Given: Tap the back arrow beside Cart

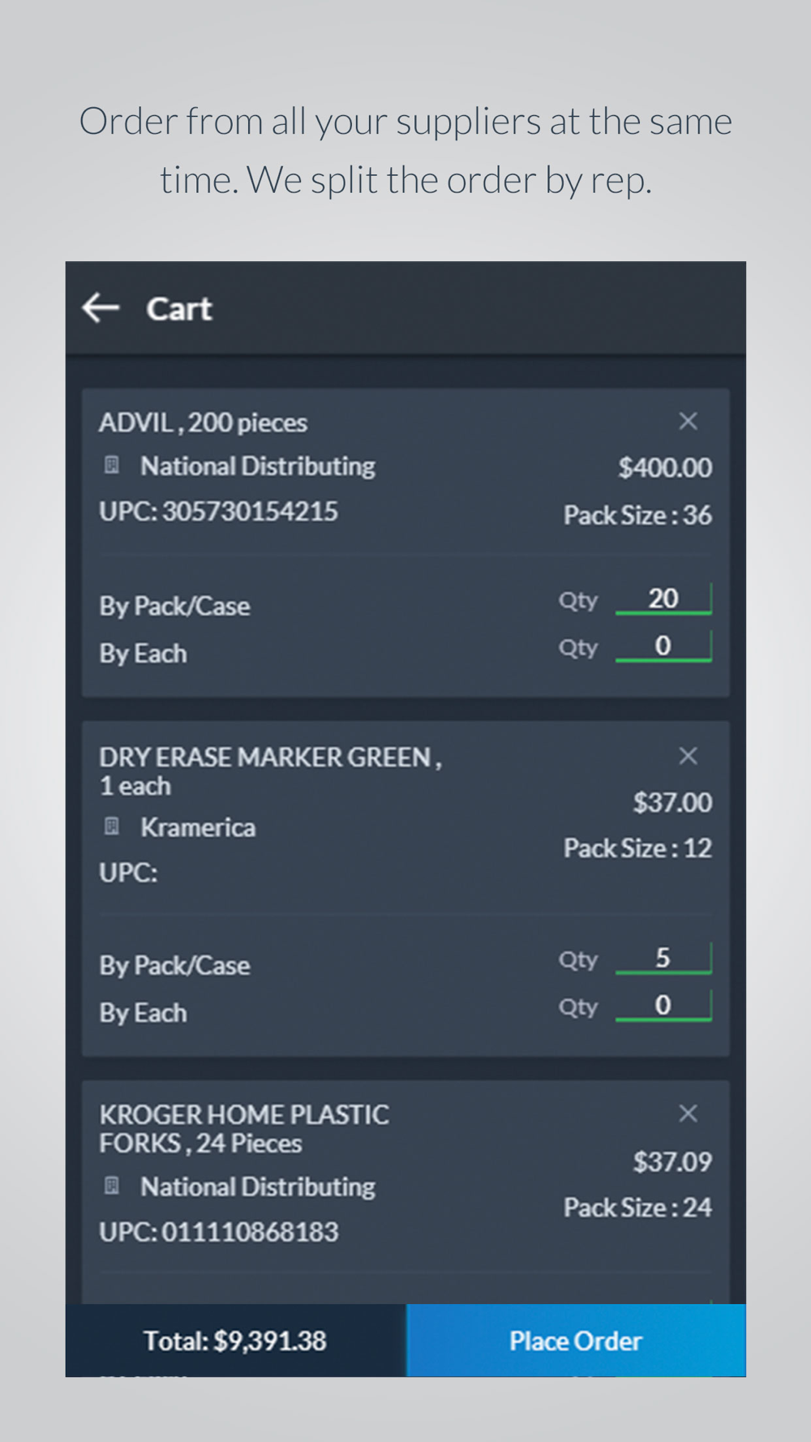Looking at the screenshot, I should [x=101, y=308].
